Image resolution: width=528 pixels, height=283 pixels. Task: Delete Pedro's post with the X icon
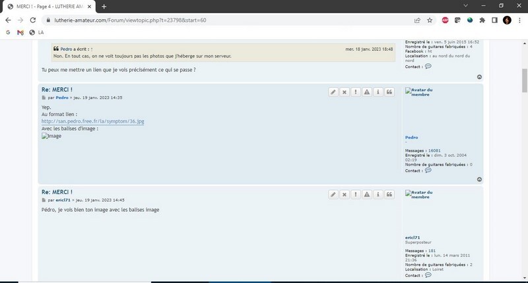pos(344,92)
